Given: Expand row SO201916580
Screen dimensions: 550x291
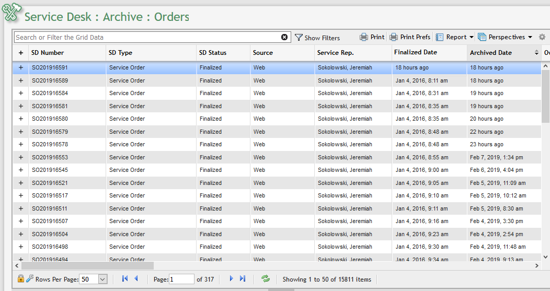Looking at the screenshot, I should tap(21, 119).
